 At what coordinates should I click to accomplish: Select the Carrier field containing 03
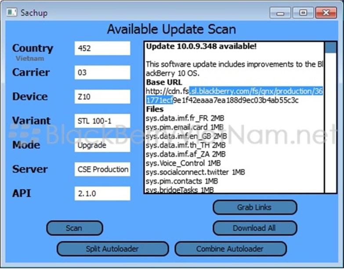(x=102, y=72)
